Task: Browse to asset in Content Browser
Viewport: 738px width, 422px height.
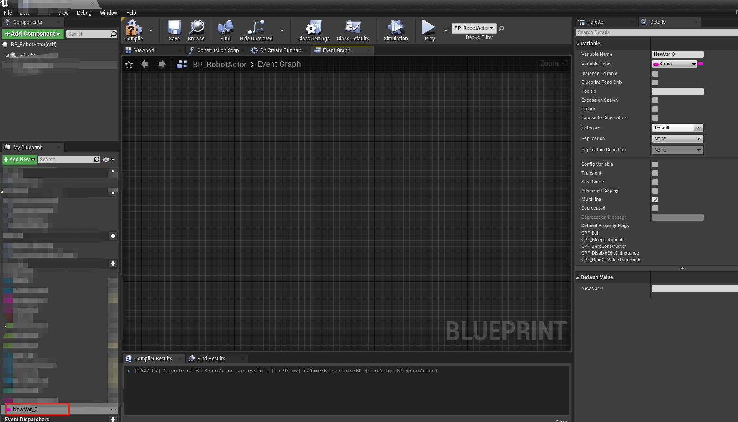Action: click(196, 30)
